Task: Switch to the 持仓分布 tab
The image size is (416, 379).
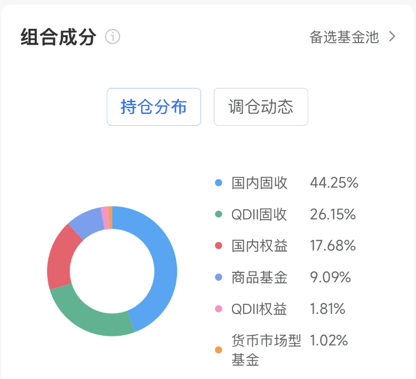Action: [154, 107]
